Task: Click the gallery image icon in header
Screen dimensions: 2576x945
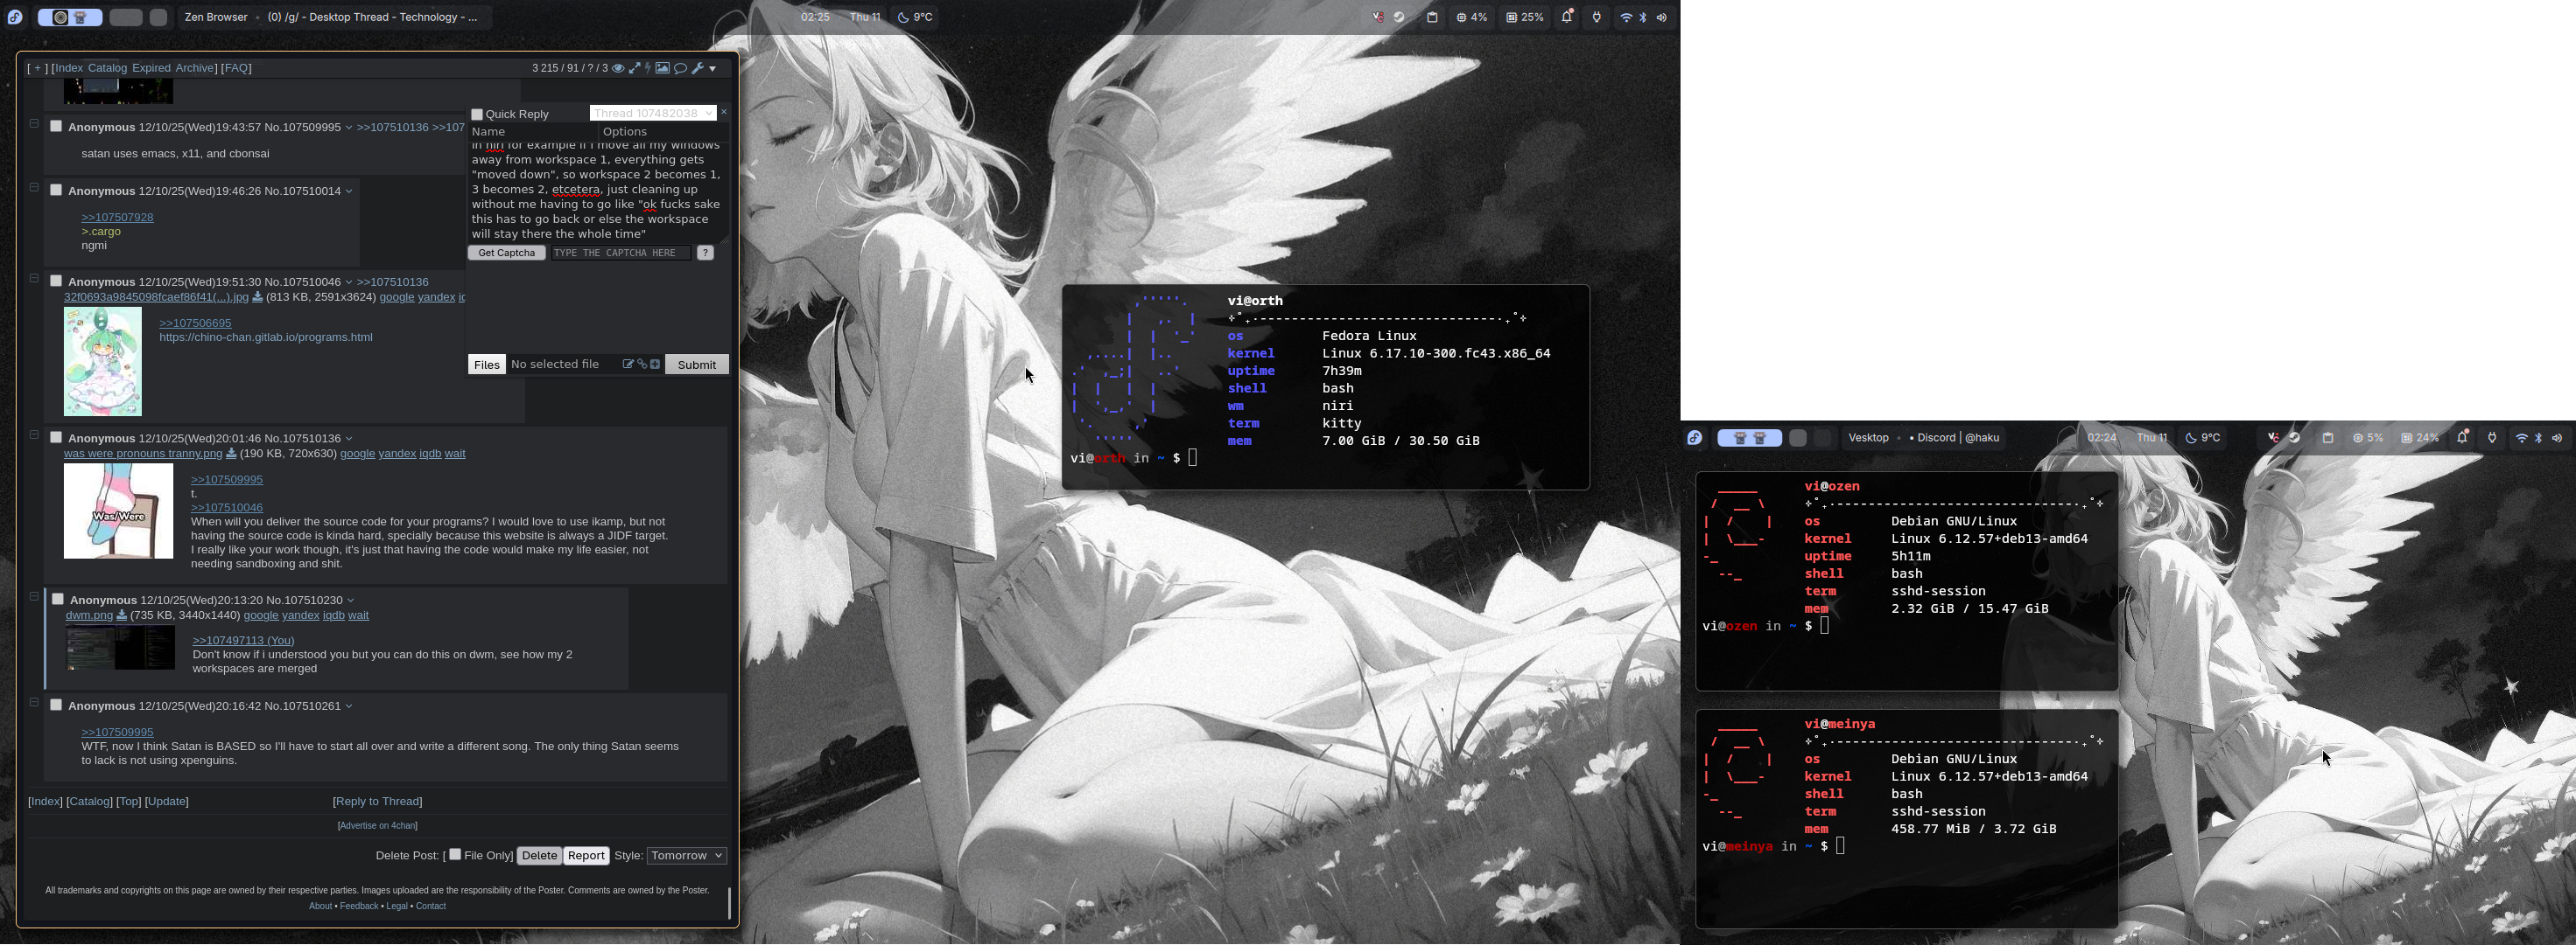Action: pos(662,68)
